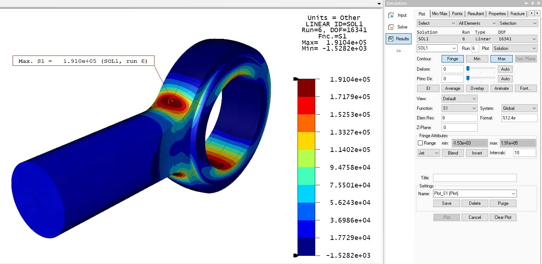This screenshot has width=542, height=264.
Task: Click the Deform scale slider handle
Action: (468, 68)
